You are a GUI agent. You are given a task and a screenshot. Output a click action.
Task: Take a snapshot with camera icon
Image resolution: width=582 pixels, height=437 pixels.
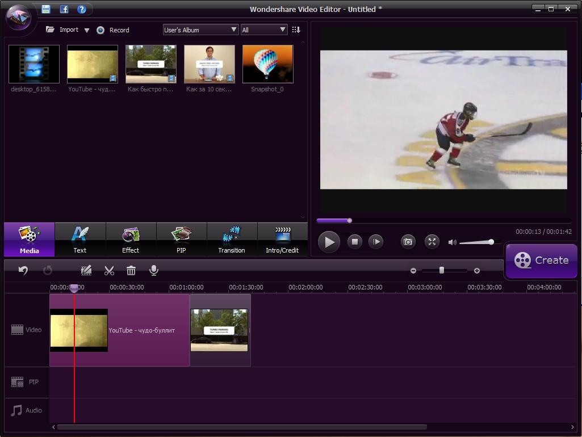pos(408,242)
